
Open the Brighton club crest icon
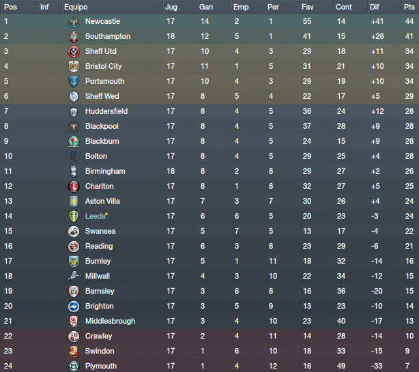[x=74, y=307]
